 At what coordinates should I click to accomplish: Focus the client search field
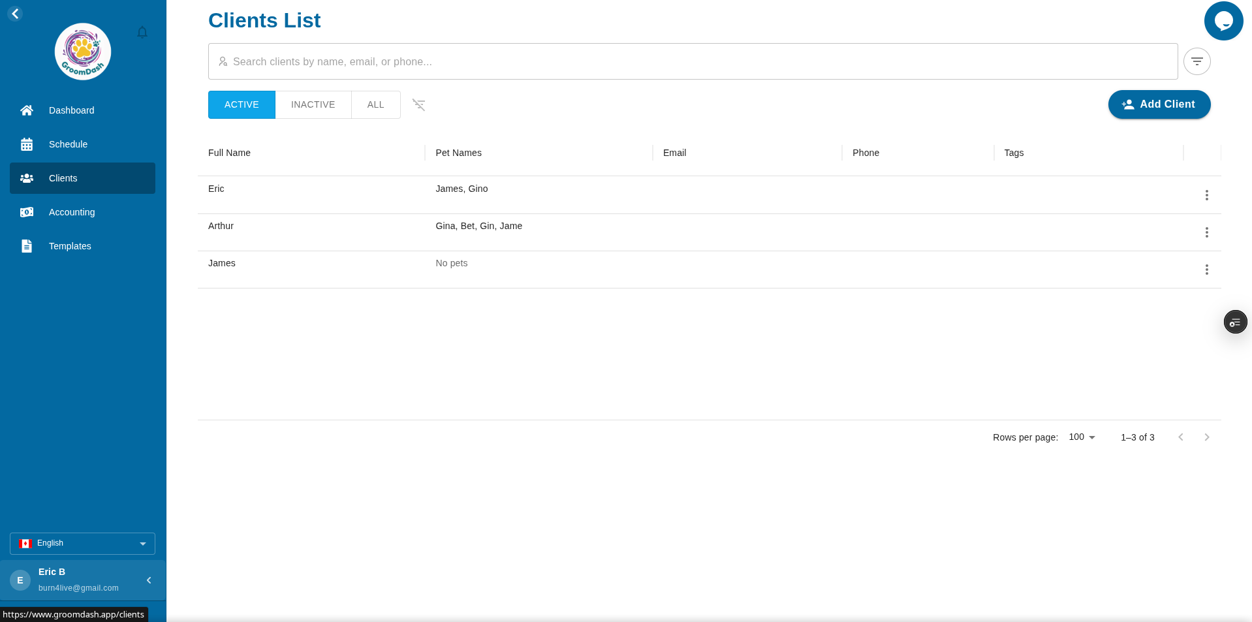coord(693,61)
